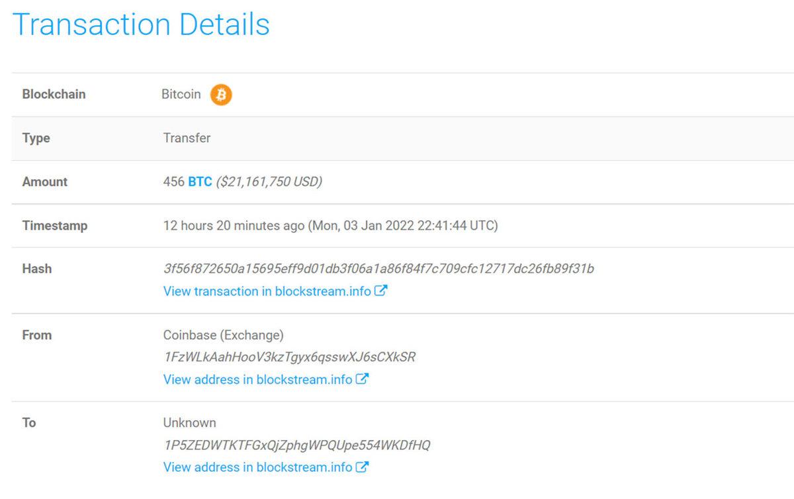Open the To address in blockstream.info
The height and width of the screenshot is (499, 794).
255,467
